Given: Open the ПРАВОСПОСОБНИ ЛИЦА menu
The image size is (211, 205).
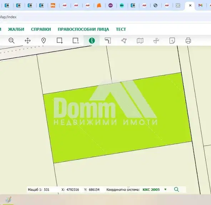Looking at the screenshot, I should pyautogui.click(x=84, y=29).
